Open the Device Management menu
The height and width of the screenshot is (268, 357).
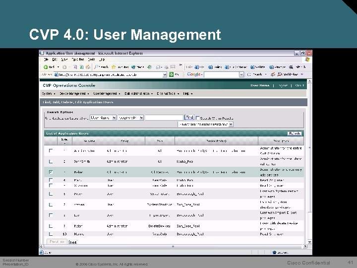point(74,93)
